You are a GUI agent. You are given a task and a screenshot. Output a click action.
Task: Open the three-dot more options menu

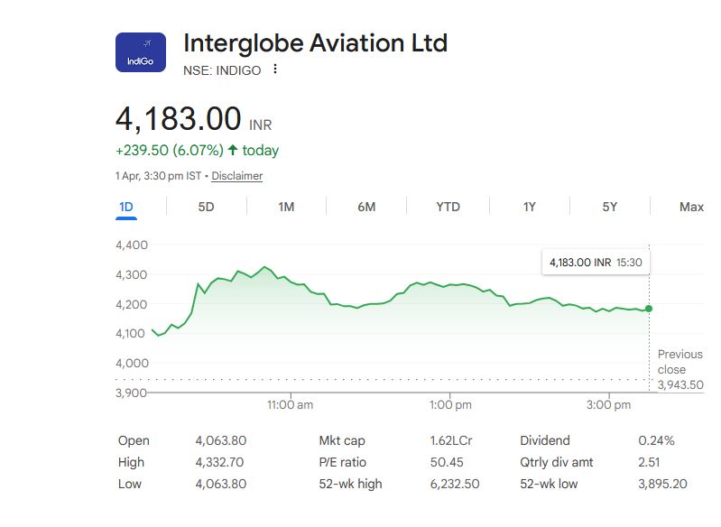click(275, 70)
